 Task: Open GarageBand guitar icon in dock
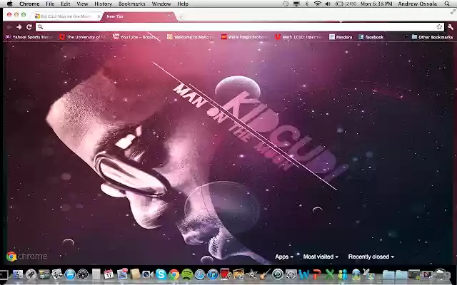265,274
